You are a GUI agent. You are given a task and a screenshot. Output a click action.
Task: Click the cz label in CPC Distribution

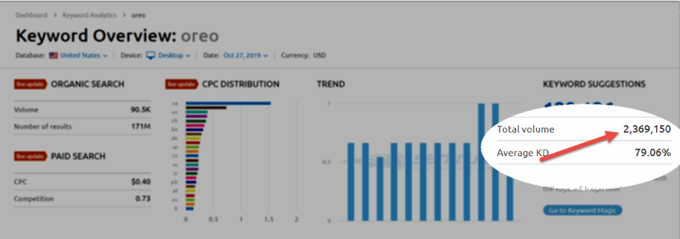point(175,156)
